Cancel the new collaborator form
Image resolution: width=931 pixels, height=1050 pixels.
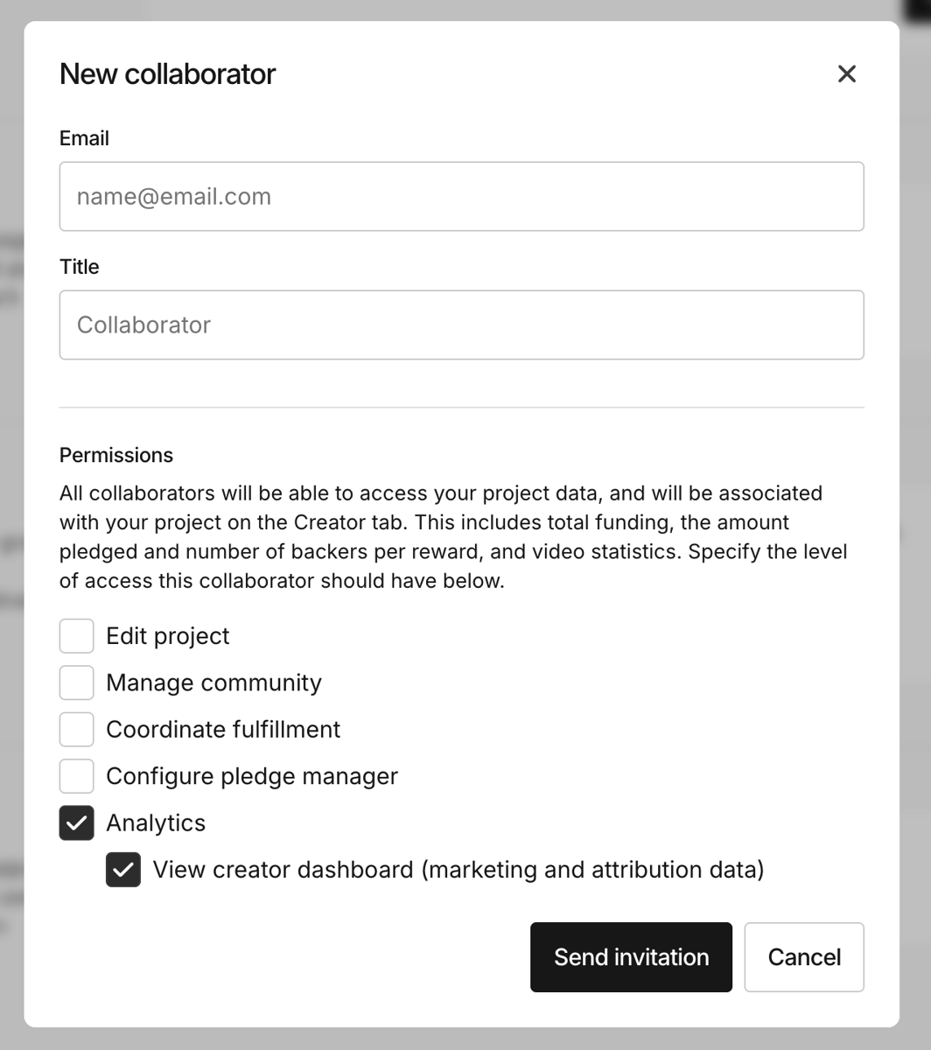tap(804, 957)
